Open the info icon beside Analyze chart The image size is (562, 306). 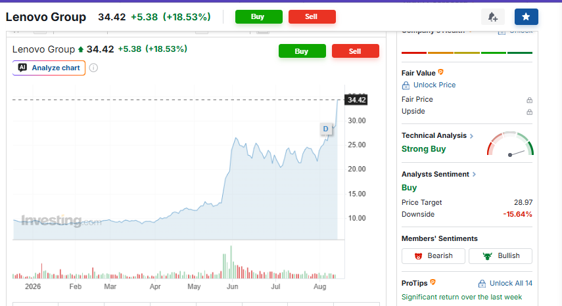click(x=93, y=68)
